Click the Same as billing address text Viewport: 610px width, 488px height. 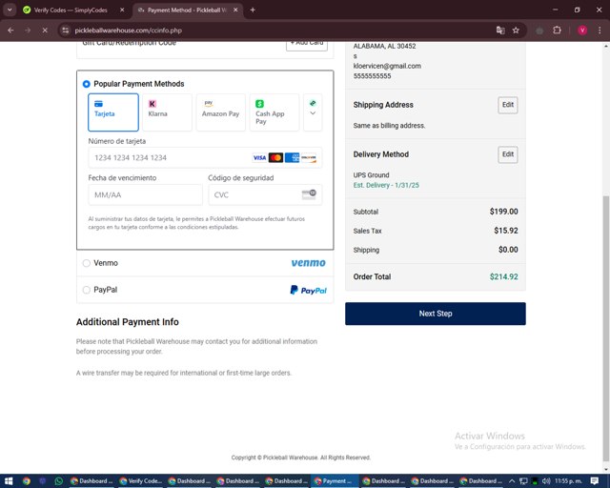click(389, 125)
